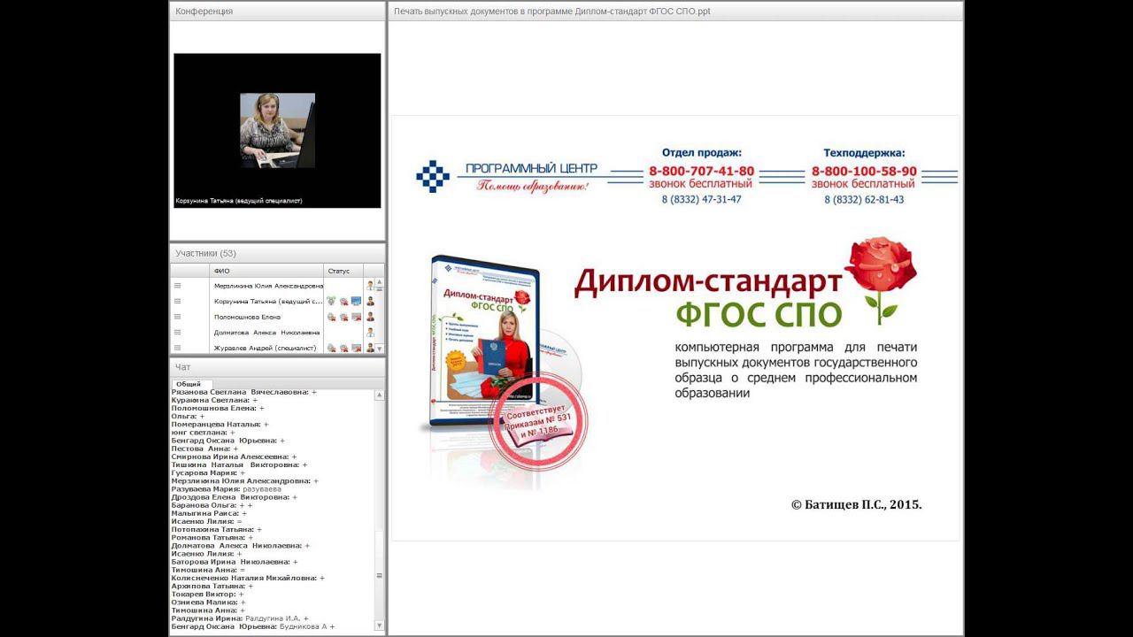Click webcam status icon of Корзунина Татьяна
1133x637 pixels.
point(343,302)
